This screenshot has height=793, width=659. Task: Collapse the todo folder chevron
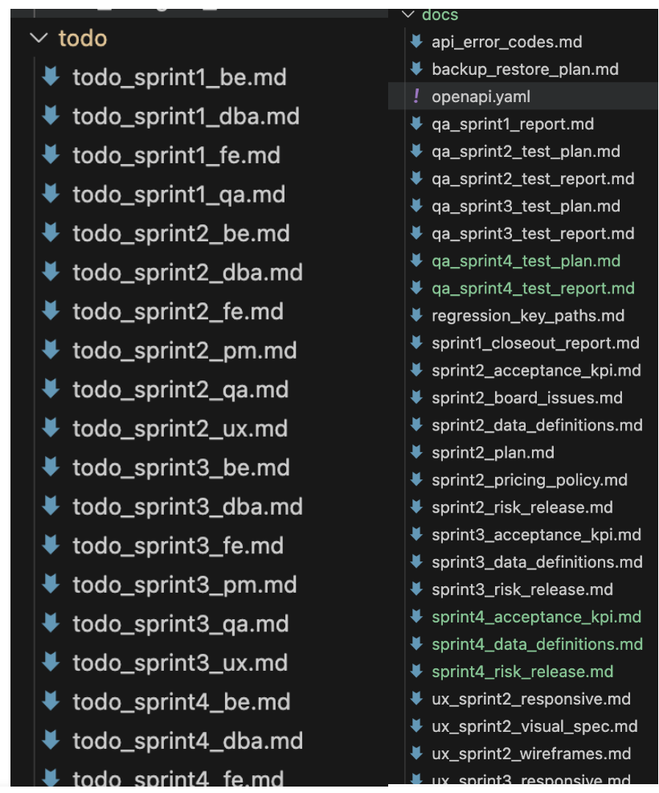click(39, 38)
